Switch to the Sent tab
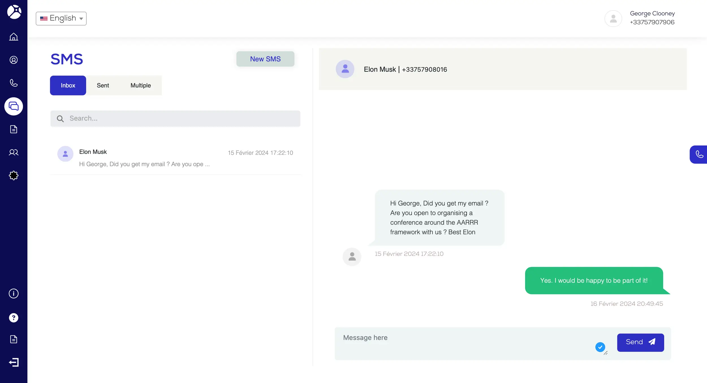 click(x=103, y=85)
